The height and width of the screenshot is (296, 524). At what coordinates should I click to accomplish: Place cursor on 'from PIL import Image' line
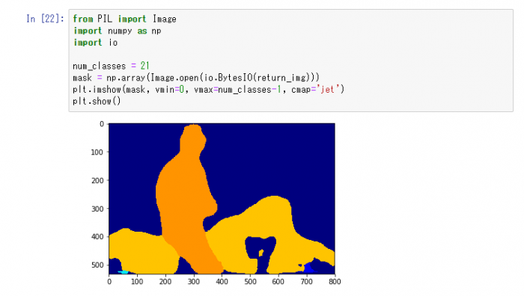[124, 19]
